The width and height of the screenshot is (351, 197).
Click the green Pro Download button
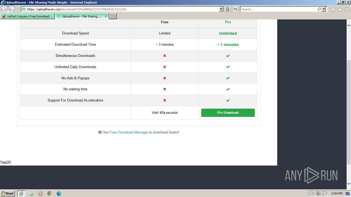click(228, 113)
